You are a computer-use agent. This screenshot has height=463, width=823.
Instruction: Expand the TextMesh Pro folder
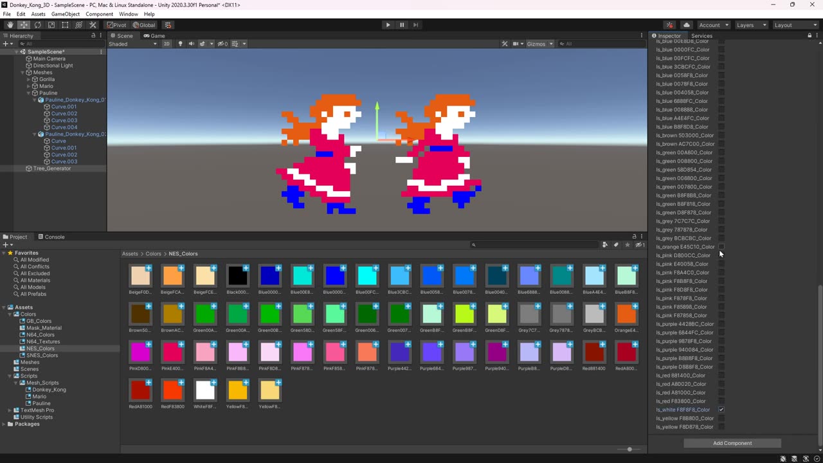click(9, 410)
